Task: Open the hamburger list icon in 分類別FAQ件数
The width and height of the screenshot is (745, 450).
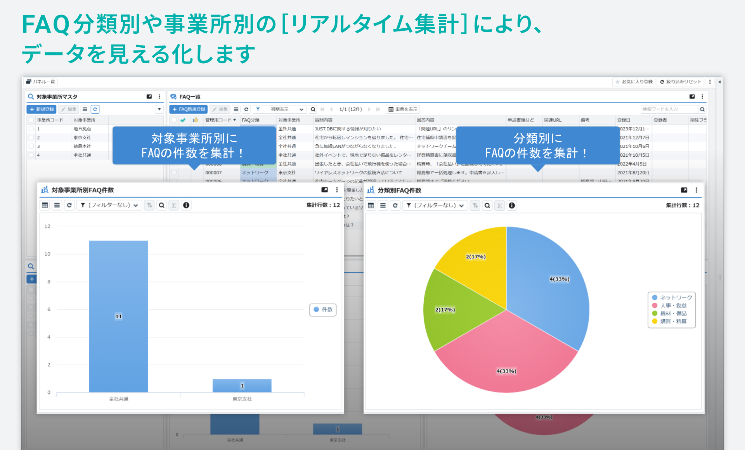Action: pyautogui.click(x=383, y=205)
